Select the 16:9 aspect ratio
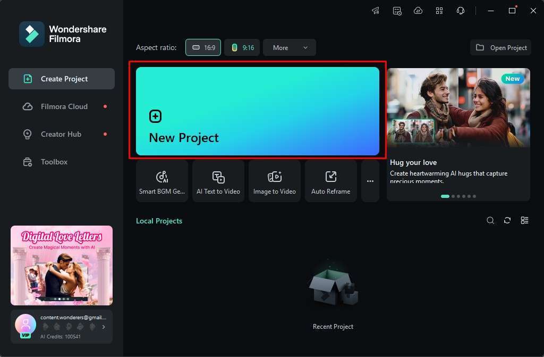This screenshot has width=544, height=357. [x=203, y=48]
